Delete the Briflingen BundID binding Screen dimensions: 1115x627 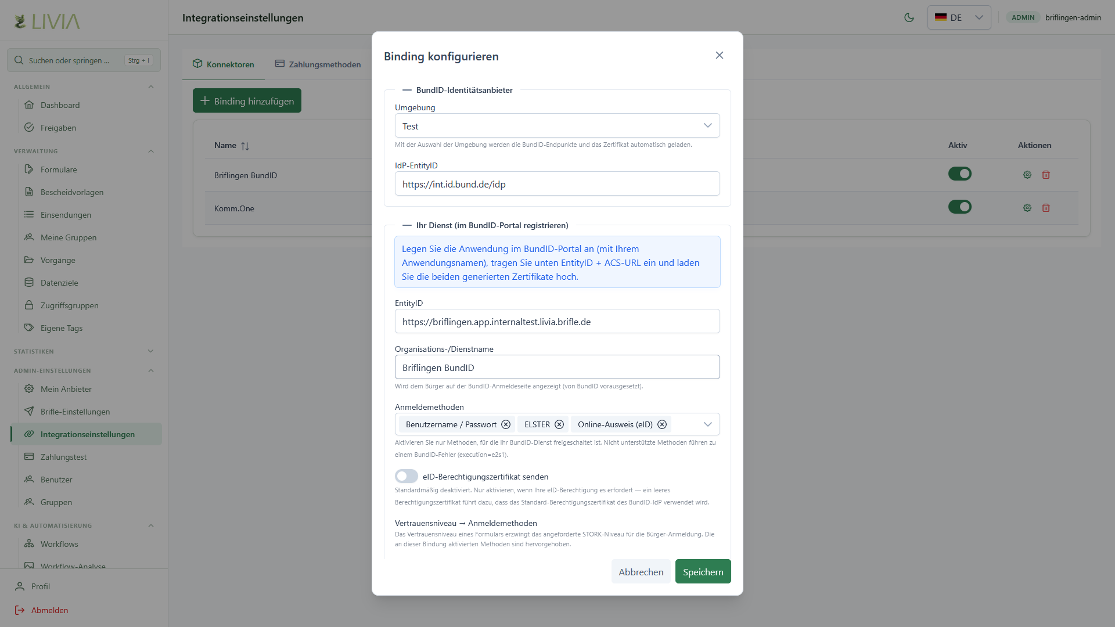click(1046, 175)
